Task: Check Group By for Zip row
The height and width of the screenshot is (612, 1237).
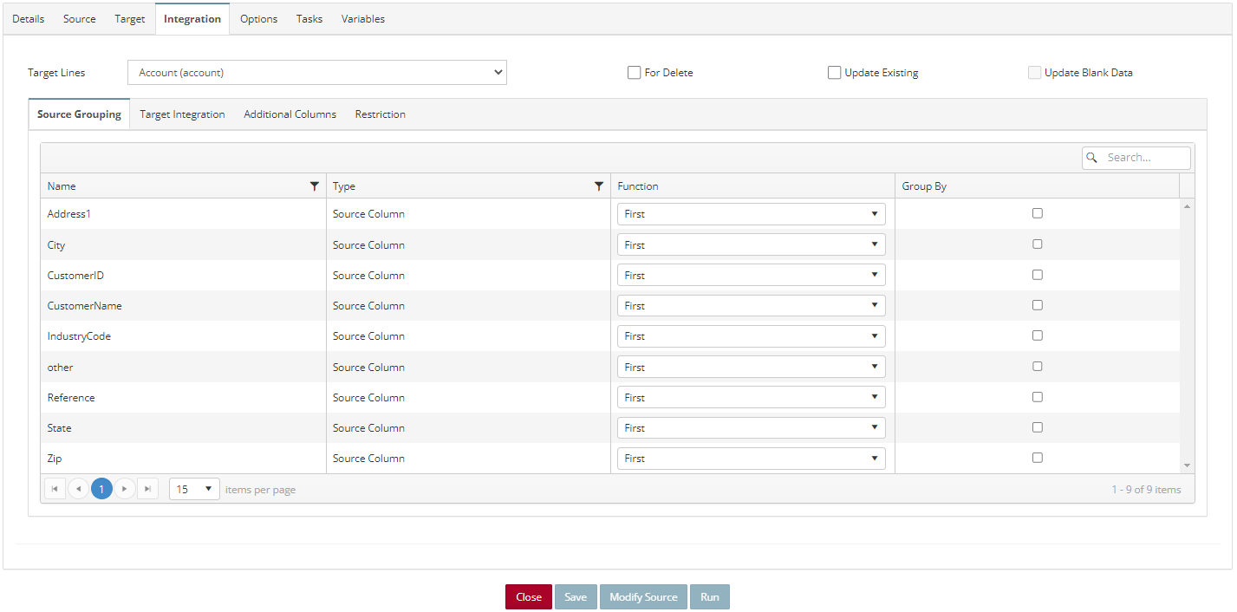Action: click(x=1038, y=458)
